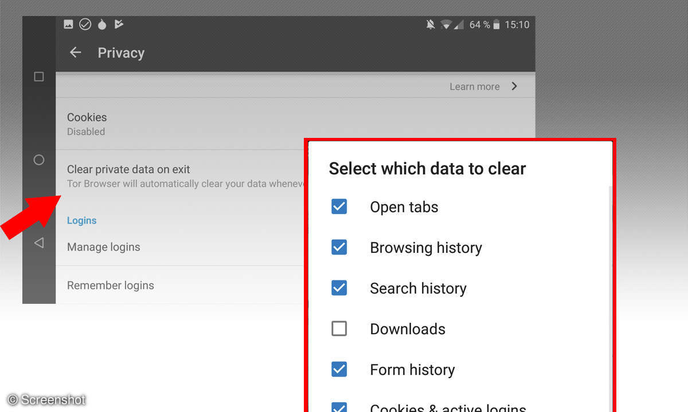
Task: Tap the Form history label
Action: tap(412, 370)
